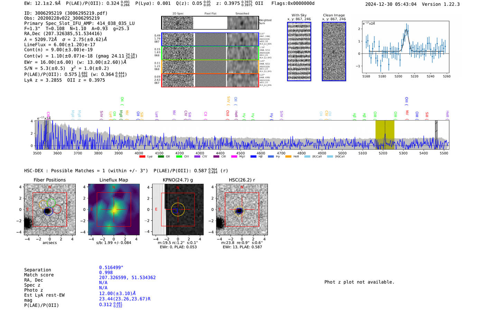Click the 'Cont(n) = 9.00(±3.00)e-19' line
The height and width of the screenshot is (329, 484).
pyautogui.click(x=58, y=50)
